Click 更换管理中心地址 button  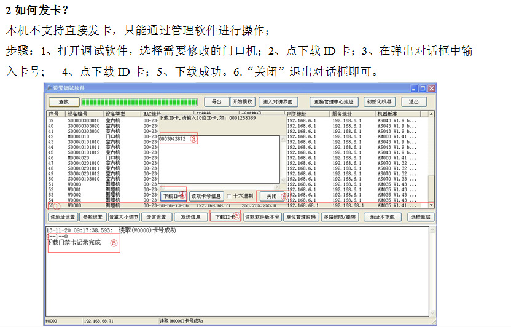[334, 101]
